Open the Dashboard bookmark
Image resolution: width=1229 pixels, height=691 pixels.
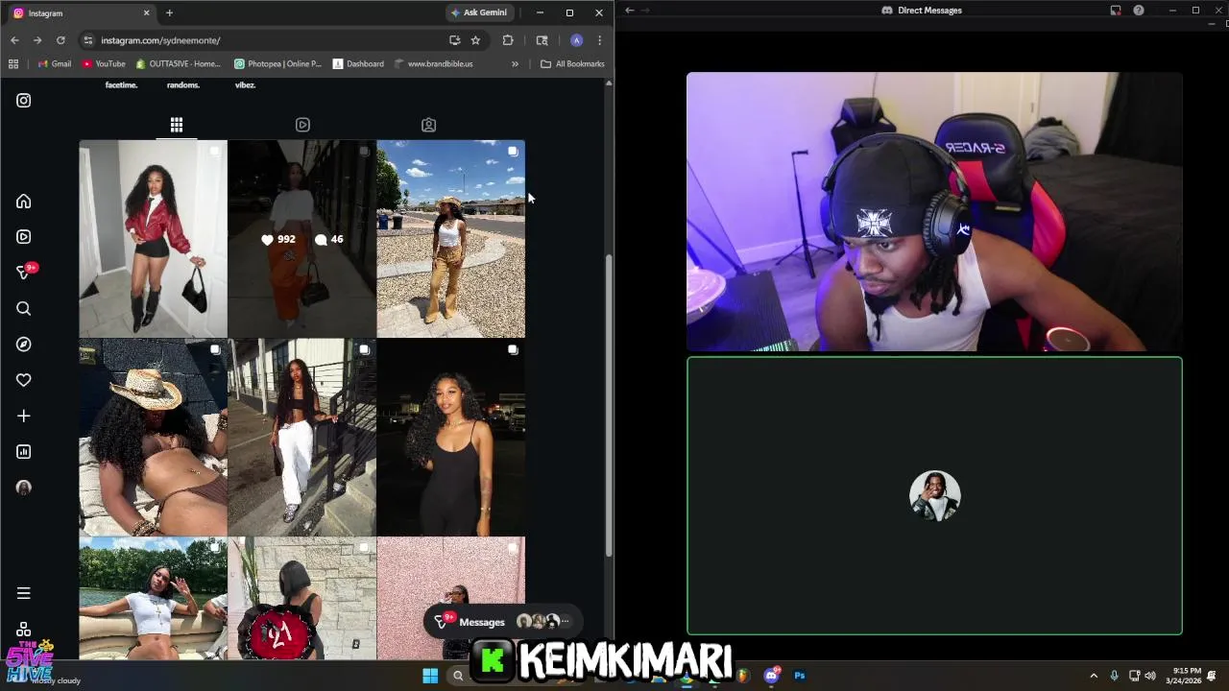tap(358, 64)
